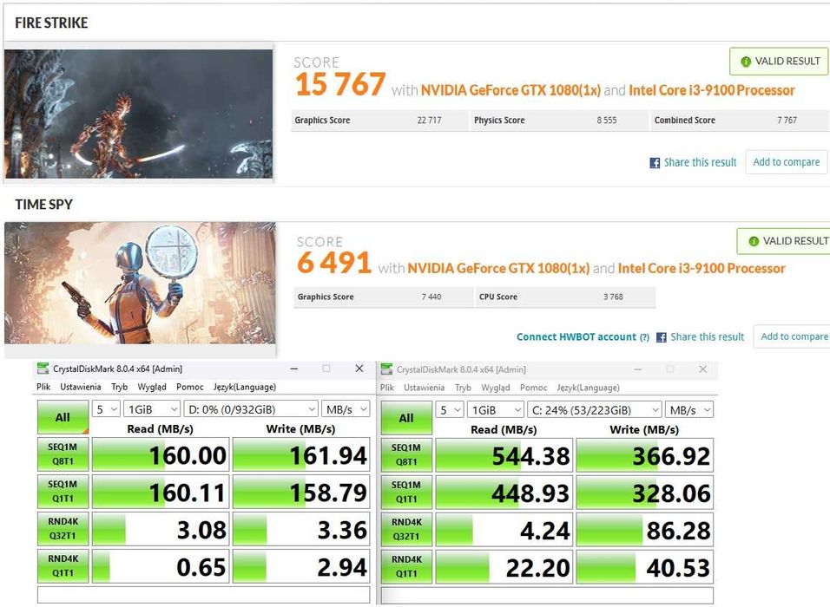Add Time Spy result to compare

792,336
